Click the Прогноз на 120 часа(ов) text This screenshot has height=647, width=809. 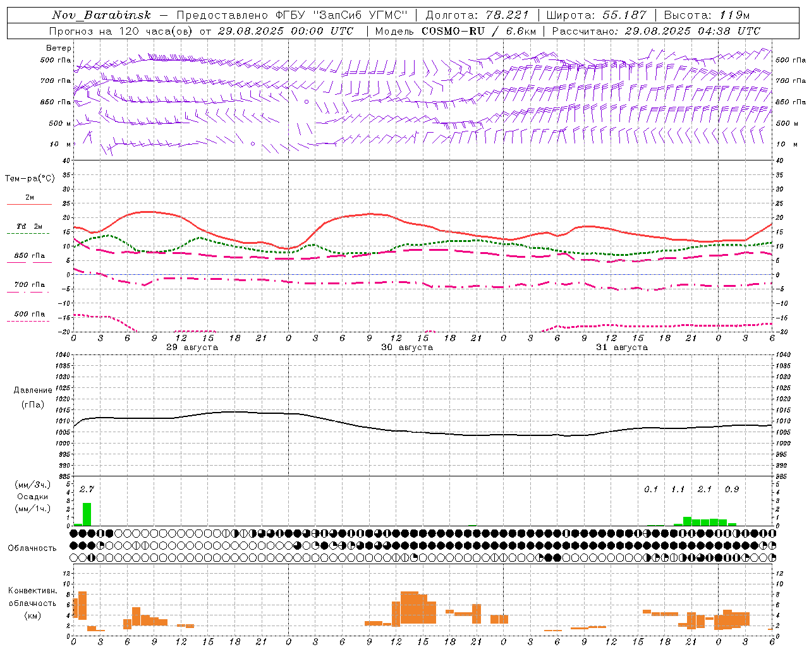coord(122,31)
